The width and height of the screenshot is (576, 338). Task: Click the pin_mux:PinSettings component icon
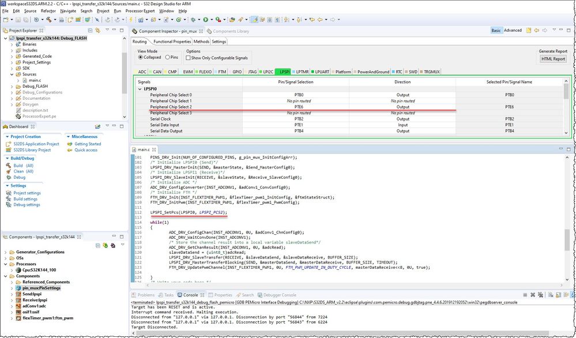[18, 288]
